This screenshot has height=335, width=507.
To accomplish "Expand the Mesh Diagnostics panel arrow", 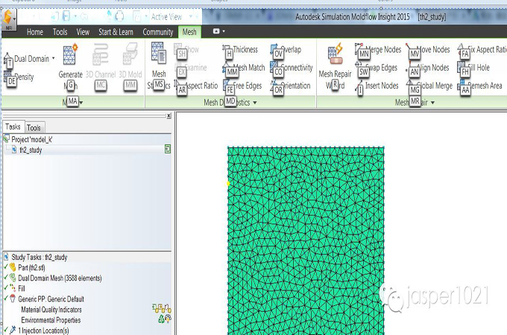I will click(255, 103).
